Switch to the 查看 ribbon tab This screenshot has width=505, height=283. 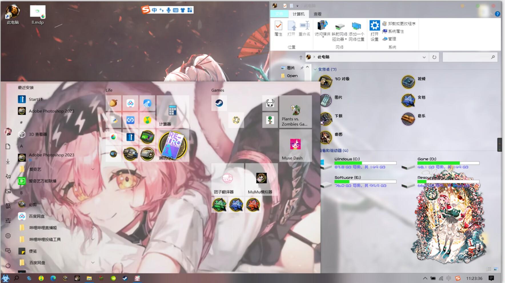click(x=317, y=14)
